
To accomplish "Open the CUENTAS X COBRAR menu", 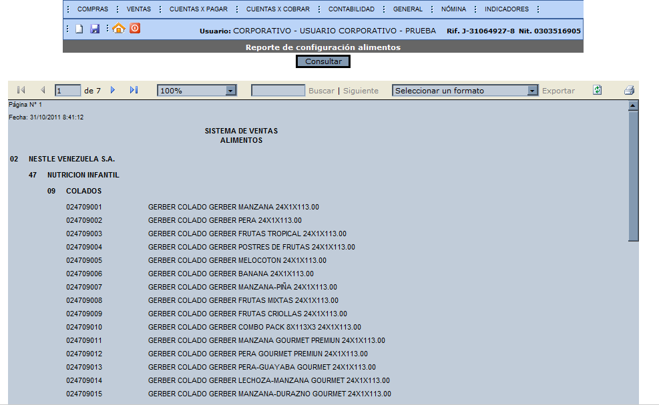I will 278,9.
